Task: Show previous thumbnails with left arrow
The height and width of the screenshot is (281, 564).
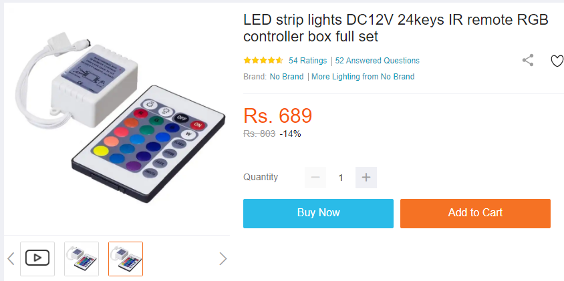Action: [11, 259]
